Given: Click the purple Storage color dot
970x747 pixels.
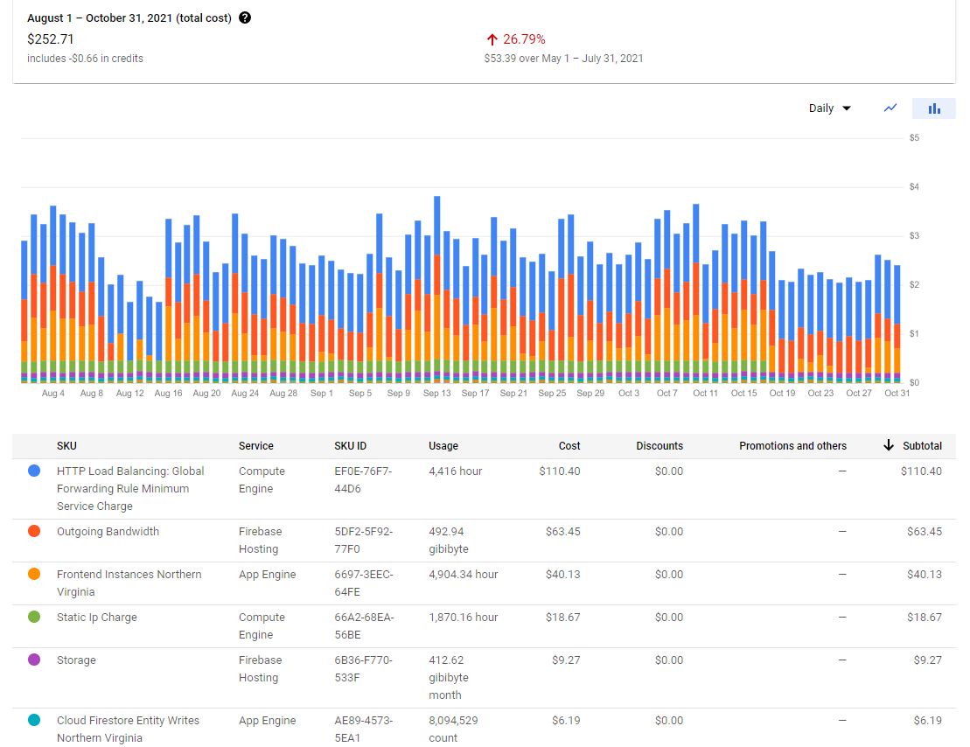Looking at the screenshot, I should click(35, 660).
